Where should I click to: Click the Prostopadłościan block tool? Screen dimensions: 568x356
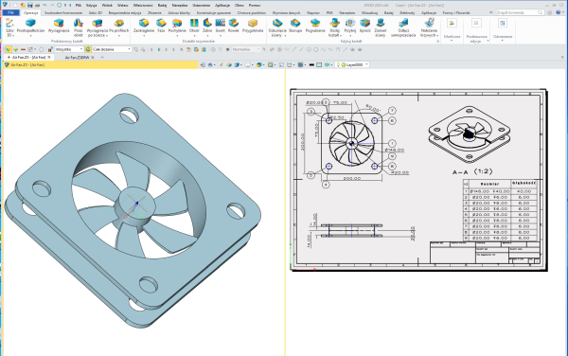30,26
